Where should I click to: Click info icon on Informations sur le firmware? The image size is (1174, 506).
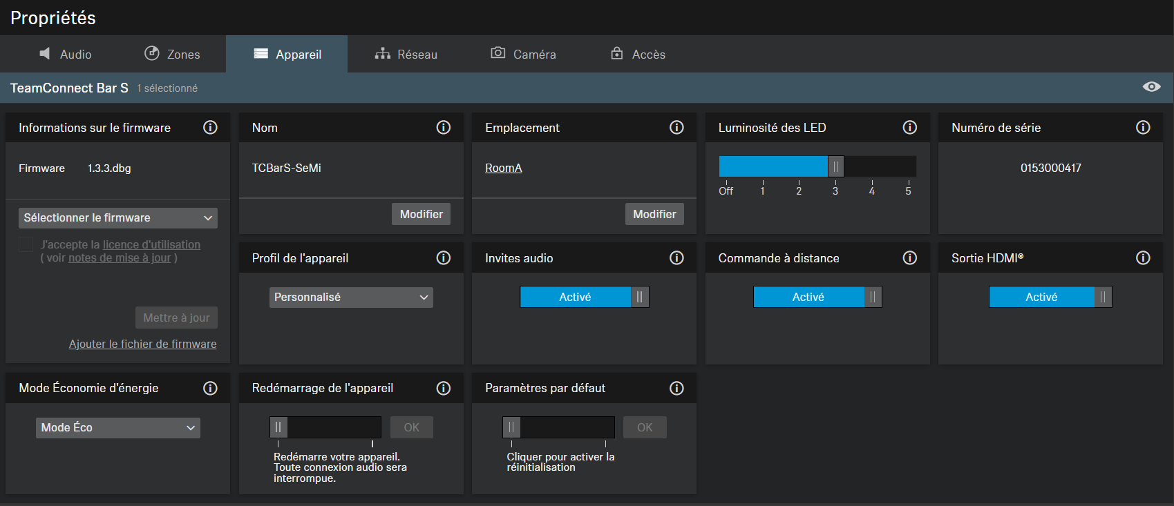click(x=210, y=128)
